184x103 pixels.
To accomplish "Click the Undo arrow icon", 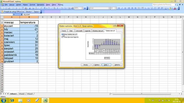I will click(x=45, y=8).
